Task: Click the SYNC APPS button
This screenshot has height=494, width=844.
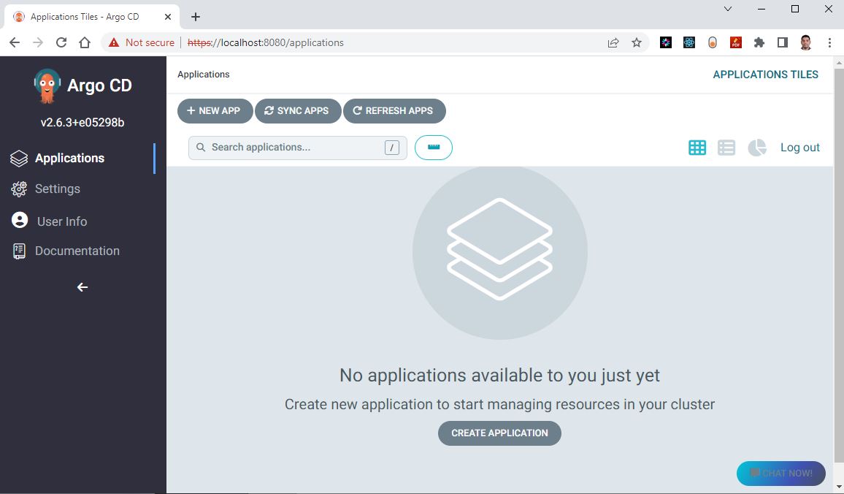Action: coord(298,111)
